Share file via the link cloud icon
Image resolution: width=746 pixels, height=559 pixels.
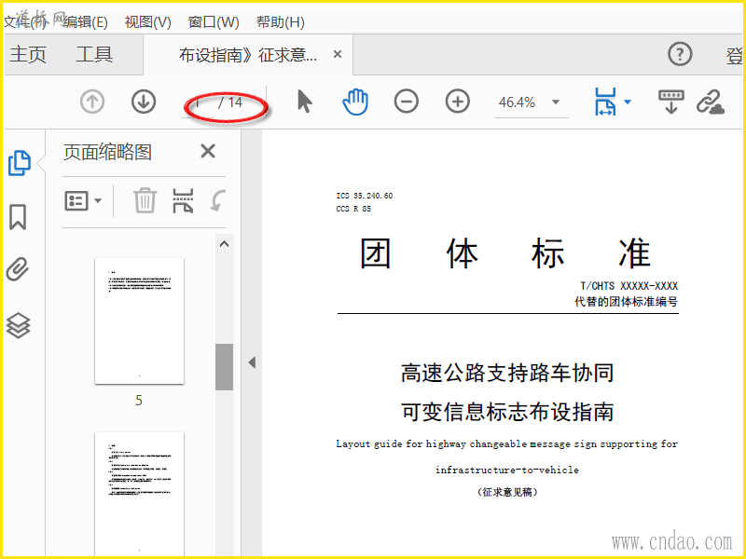point(711,102)
